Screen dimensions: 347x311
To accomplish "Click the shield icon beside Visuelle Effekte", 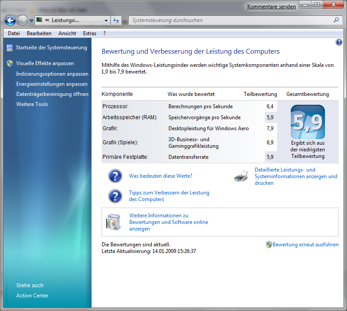I will (x=10, y=63).
